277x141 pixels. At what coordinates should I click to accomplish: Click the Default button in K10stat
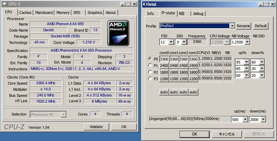point(261,26)
